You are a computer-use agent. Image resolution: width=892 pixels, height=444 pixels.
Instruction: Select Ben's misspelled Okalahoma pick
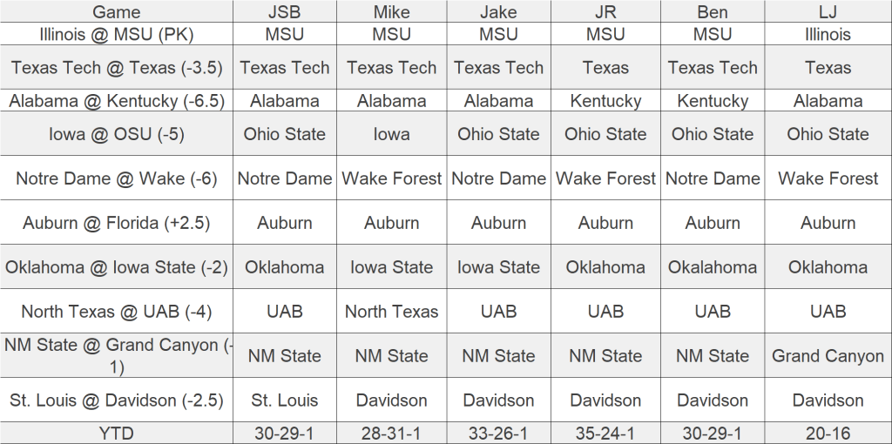click(x=713, y=267)
